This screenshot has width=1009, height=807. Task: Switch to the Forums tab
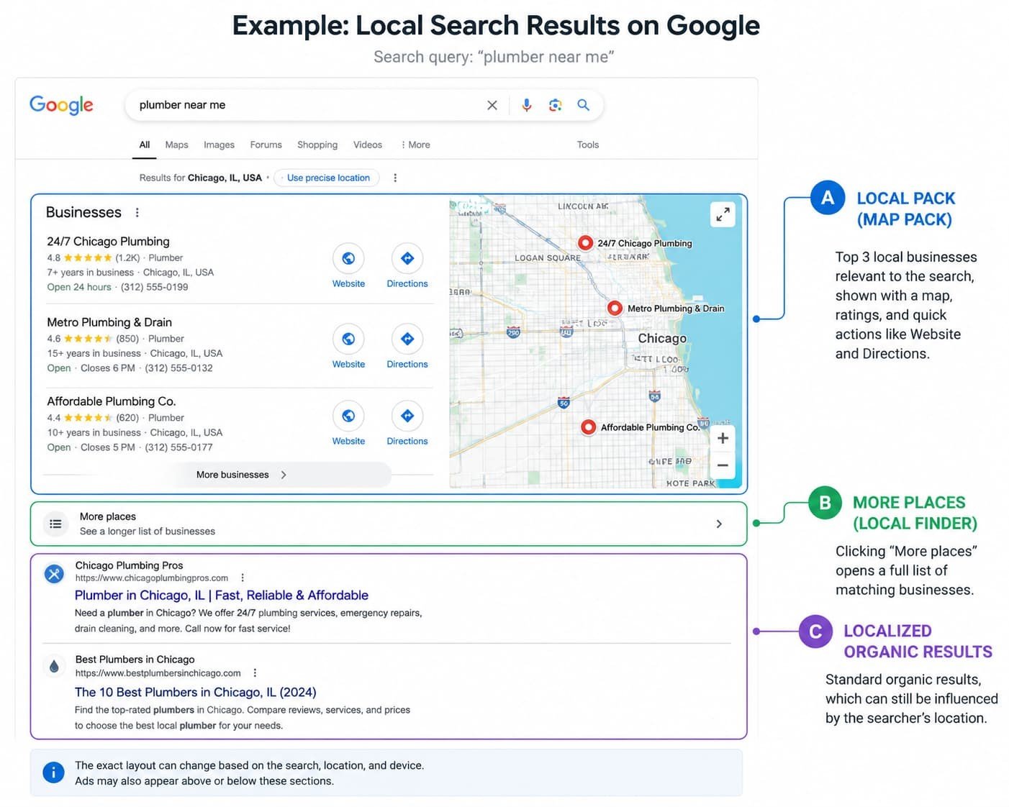click(266, 145)
